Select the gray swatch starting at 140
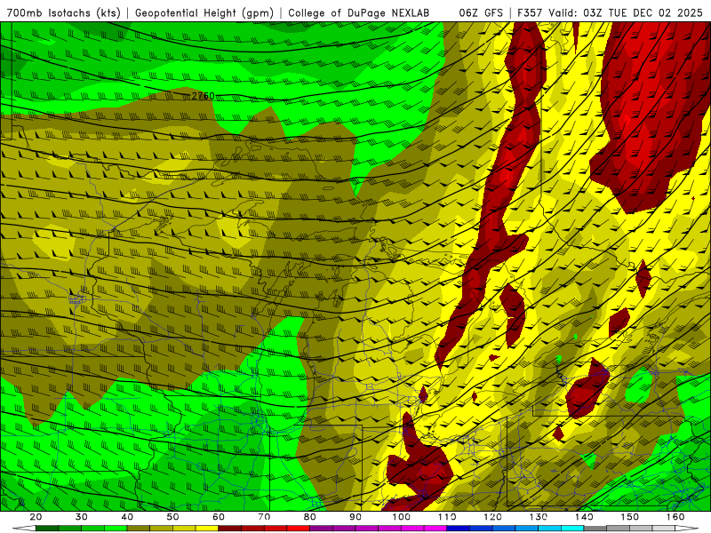 pos(595,529)
